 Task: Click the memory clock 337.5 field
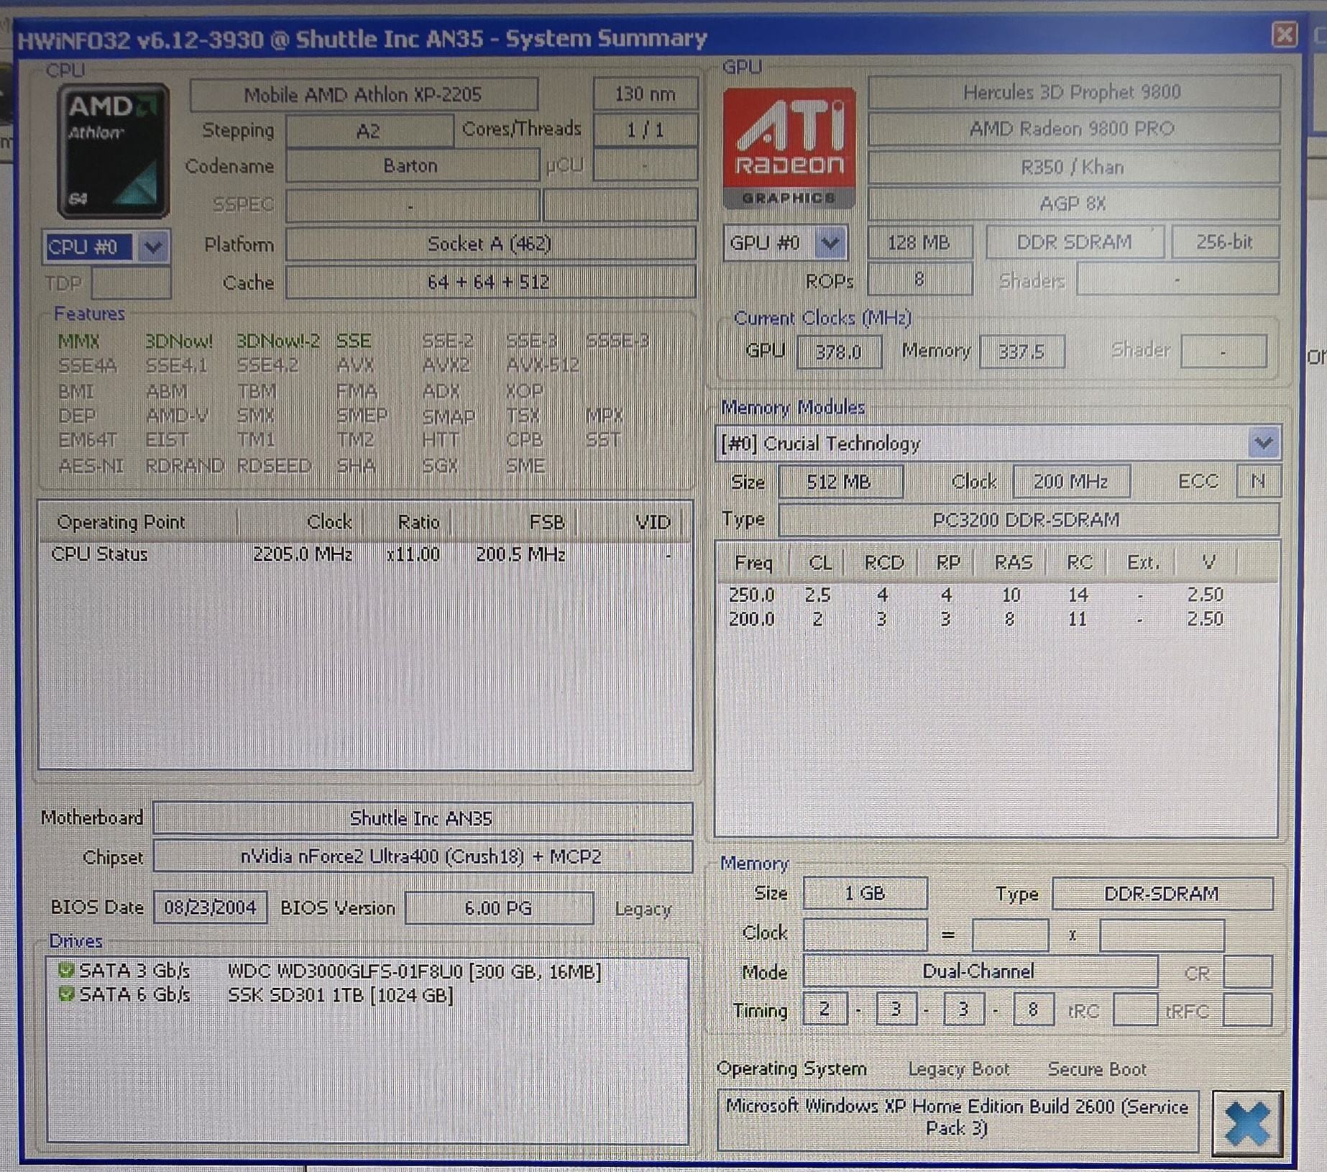pos(1021,352)
